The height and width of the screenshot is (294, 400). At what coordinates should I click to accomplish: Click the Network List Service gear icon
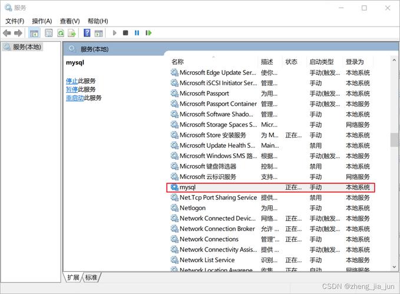174,260
